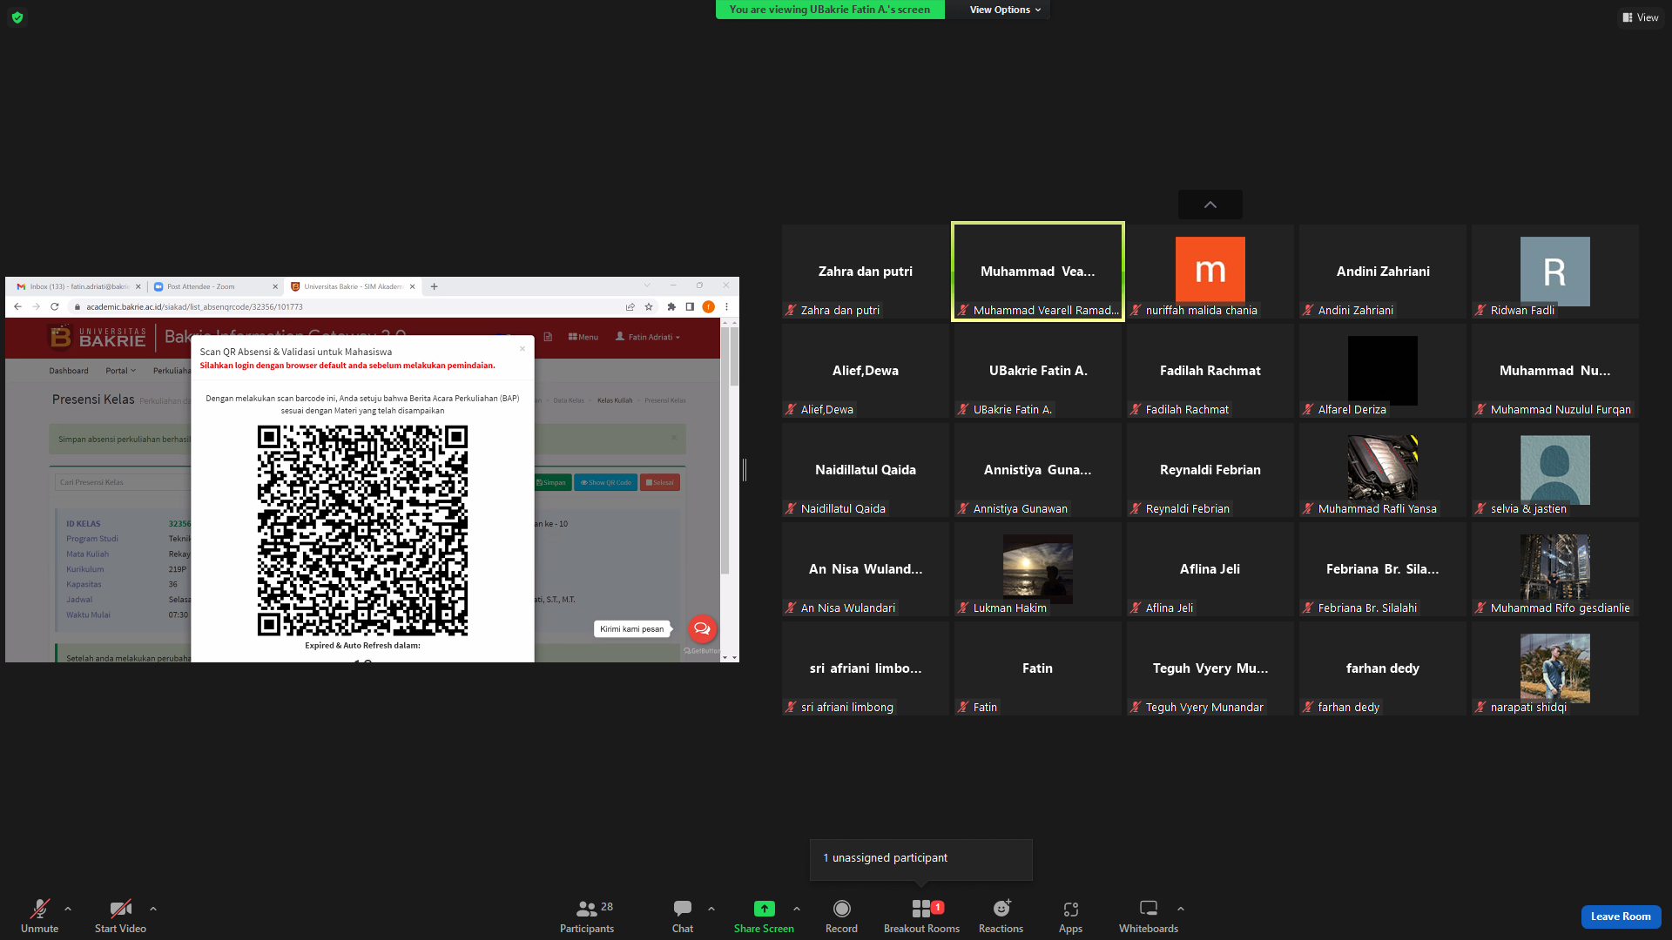Unmute the microphone
The image size is (1672, 940).
tap(40, 916)
